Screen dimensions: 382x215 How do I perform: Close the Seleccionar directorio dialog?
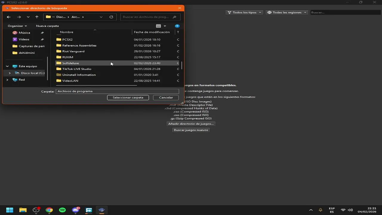pyautogui.click(x=179, y=8)
